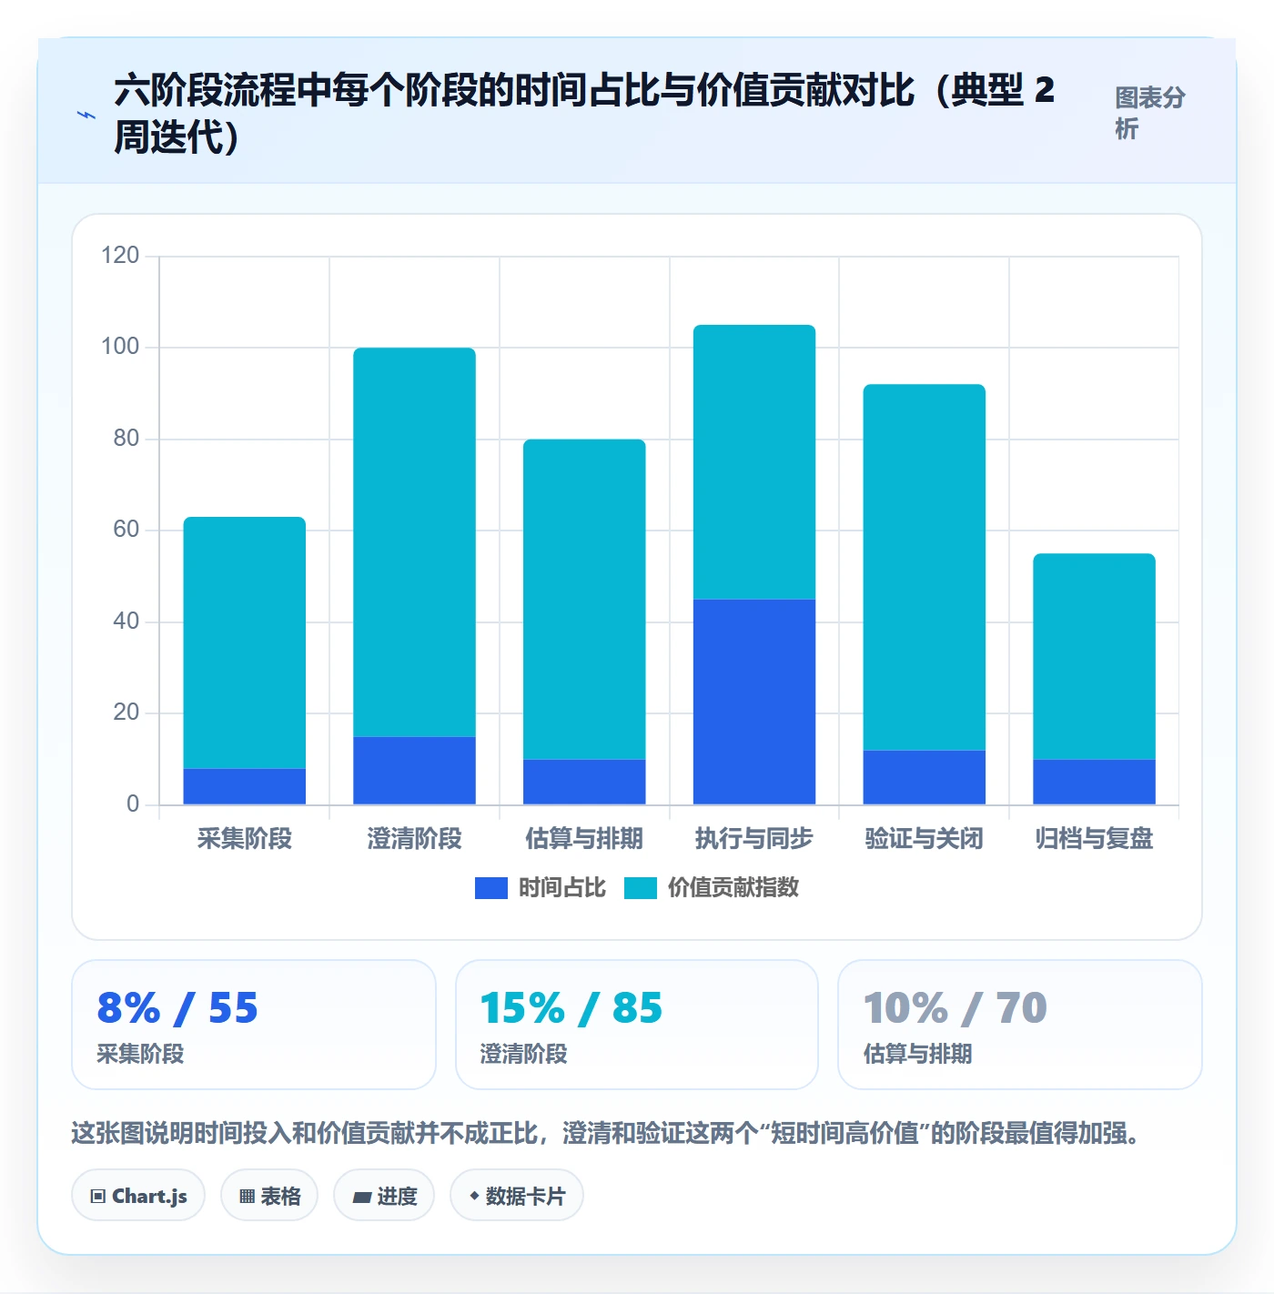Select the 表格 tag
Screen dimensions: 1274x1294
point(269,1196)
